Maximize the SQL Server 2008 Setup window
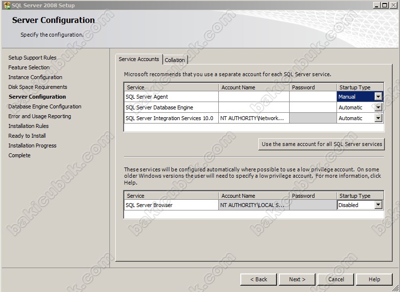 tap(385, 5)
